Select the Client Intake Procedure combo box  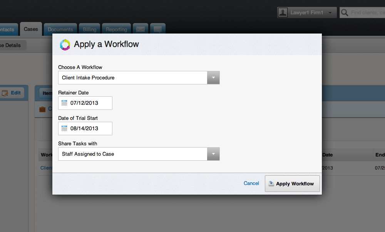(139, 78)
